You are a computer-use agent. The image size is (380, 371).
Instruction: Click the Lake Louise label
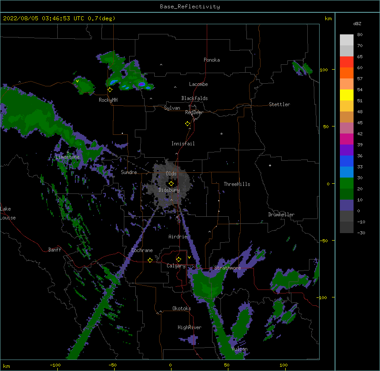click(8, 213)
